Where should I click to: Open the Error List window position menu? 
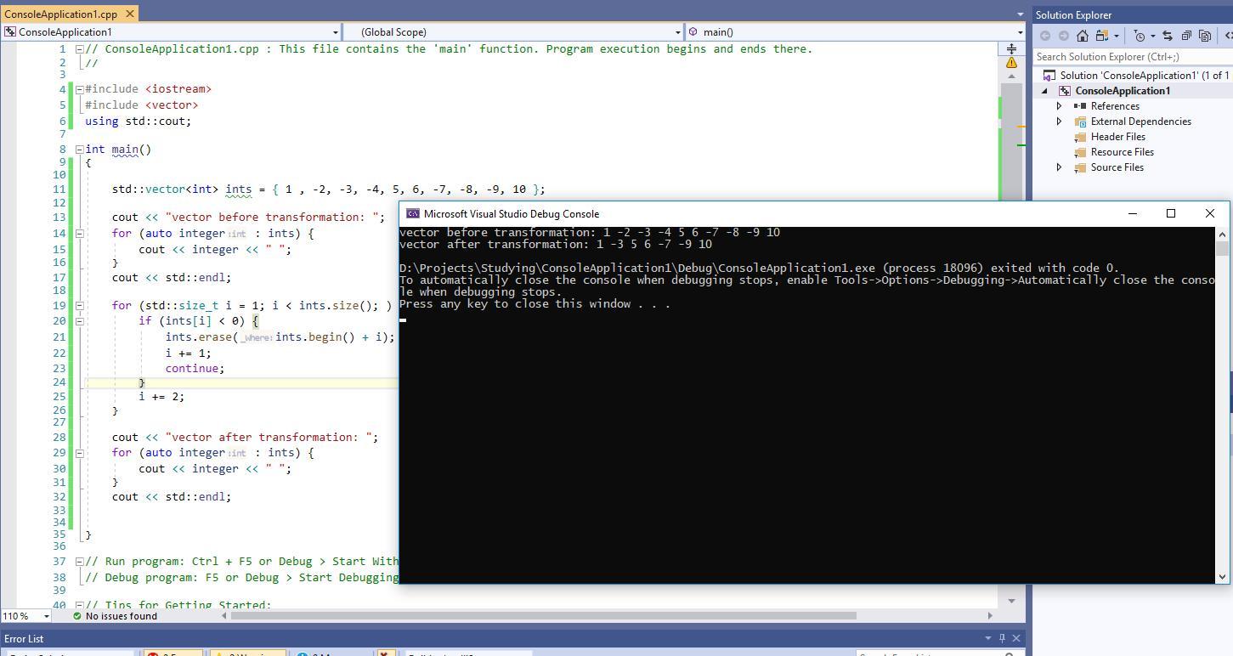[x=987, y=638]
